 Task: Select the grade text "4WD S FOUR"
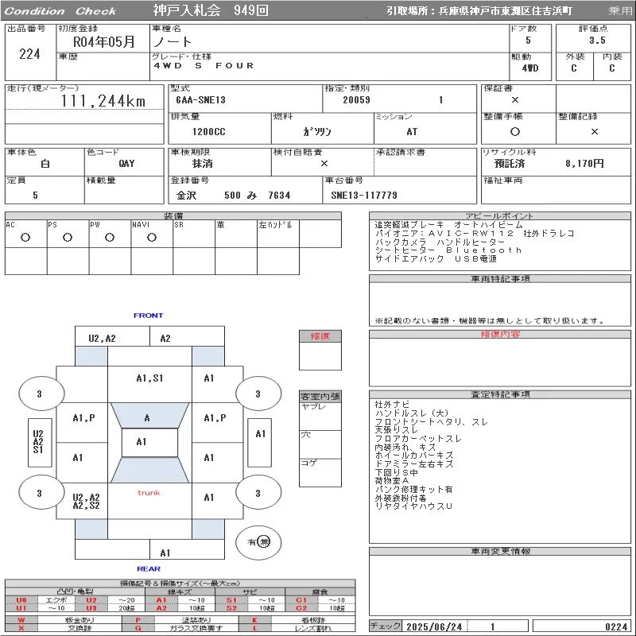(x=204, y=66)
